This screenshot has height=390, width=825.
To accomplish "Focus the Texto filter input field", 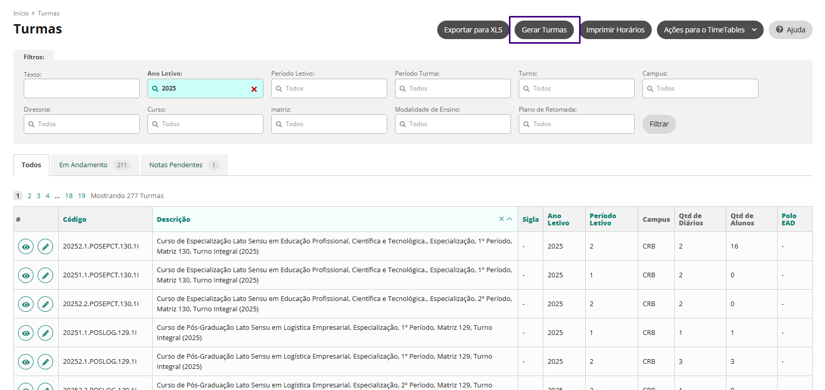I will pos(81,88).
